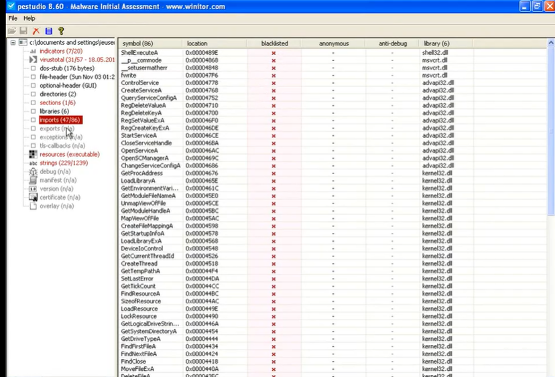
Task: Sort by the anonymous column header
Action: pyautogui.click(x=333, y=44)
